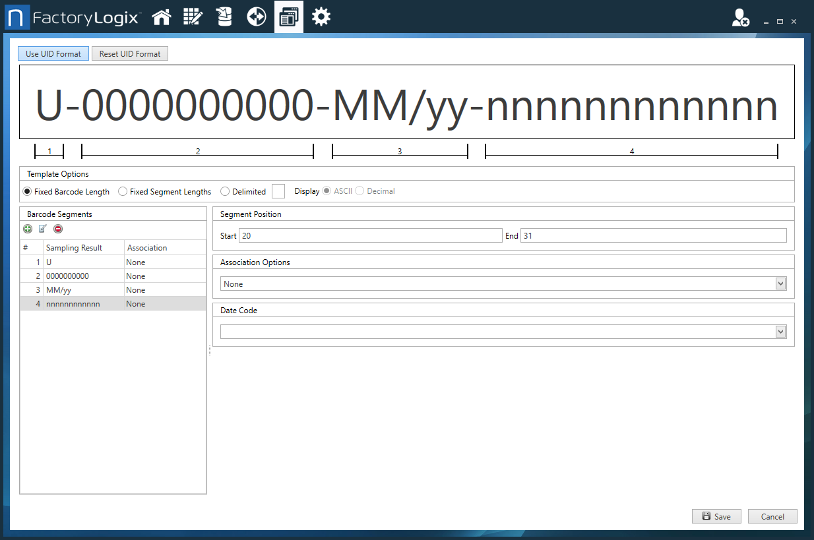
Task: Select the Fixed Segment Lengths radio button
Action: [123, 191]
